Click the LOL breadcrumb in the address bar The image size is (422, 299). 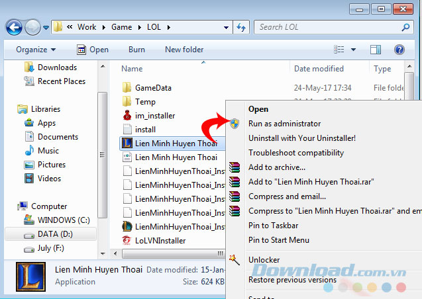[x=154, y=27]
